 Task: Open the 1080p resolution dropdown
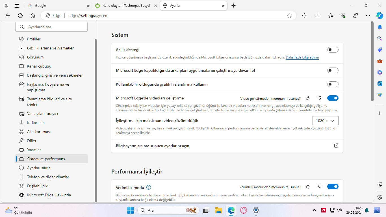[x=326, y=121]
